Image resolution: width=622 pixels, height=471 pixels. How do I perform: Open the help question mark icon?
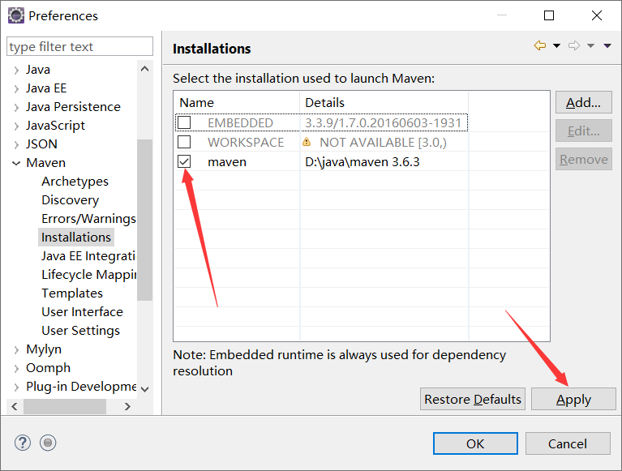coord(23,443)
